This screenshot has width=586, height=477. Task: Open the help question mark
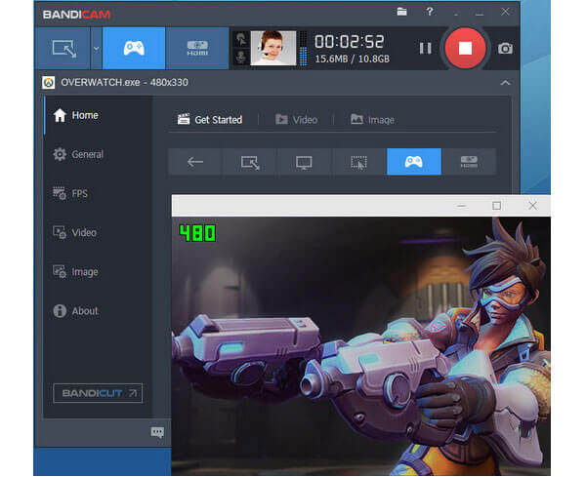(430, 12)
